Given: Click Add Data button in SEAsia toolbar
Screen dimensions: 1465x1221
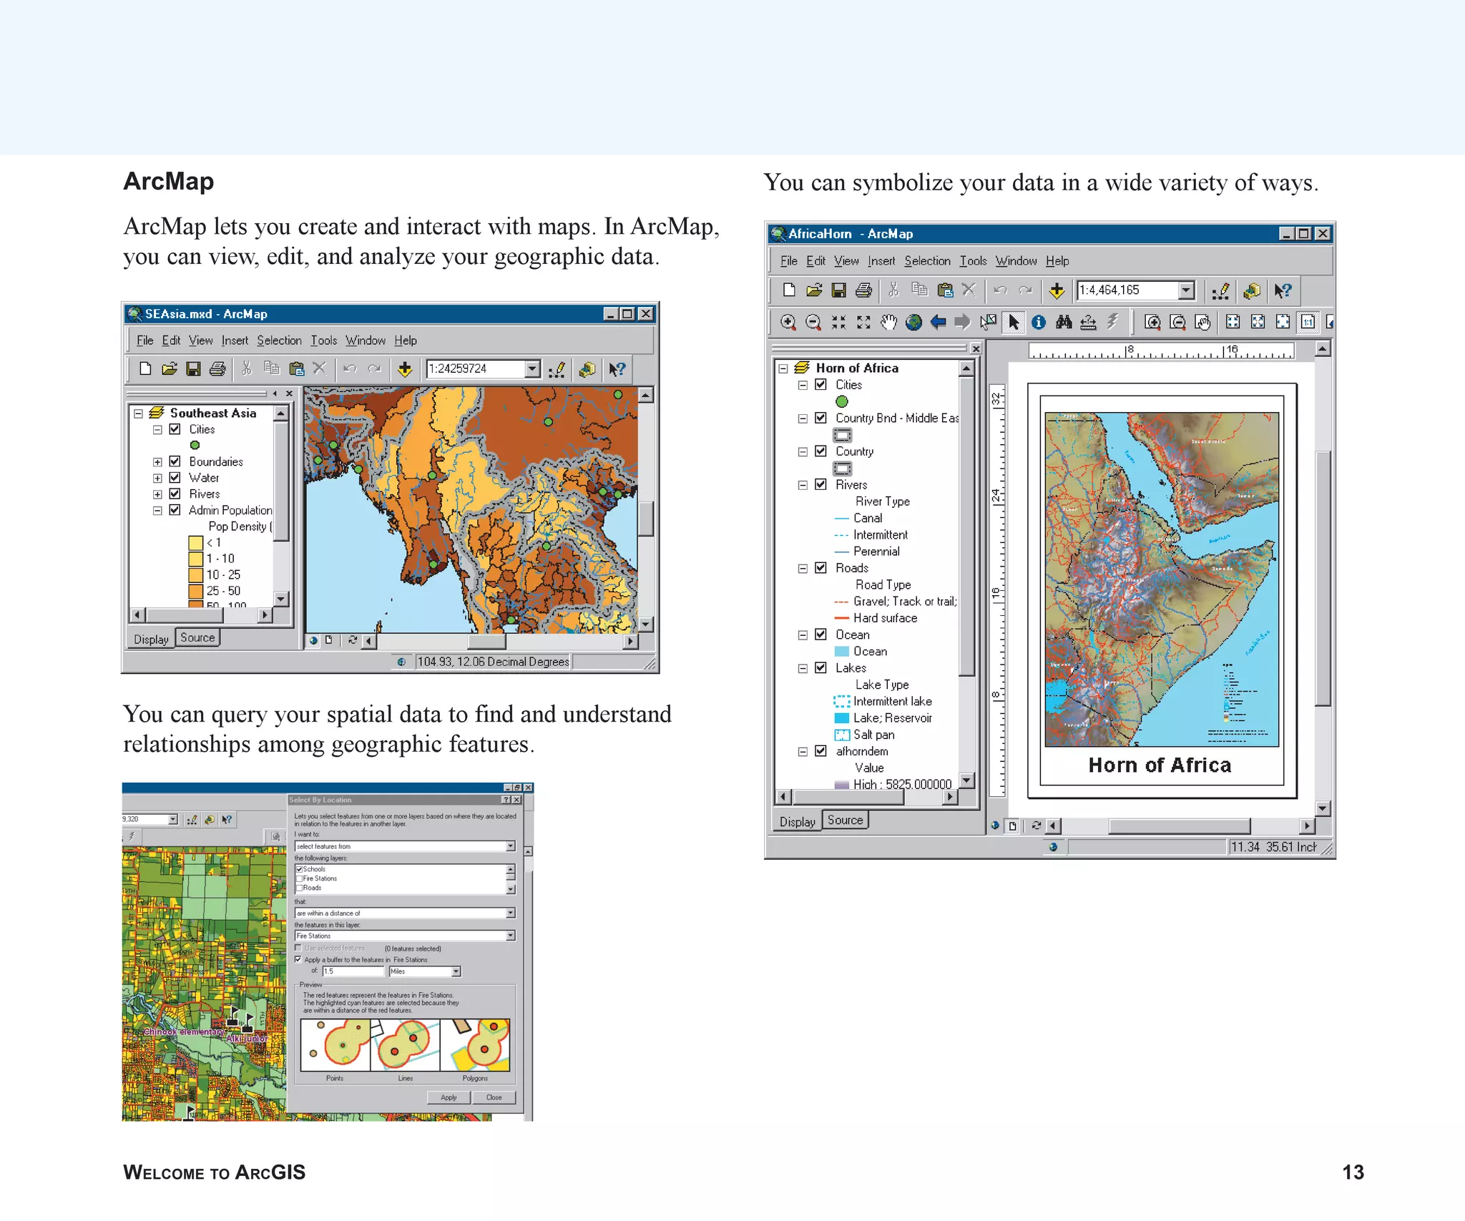Looking at the screenshot, I should 405,369.
